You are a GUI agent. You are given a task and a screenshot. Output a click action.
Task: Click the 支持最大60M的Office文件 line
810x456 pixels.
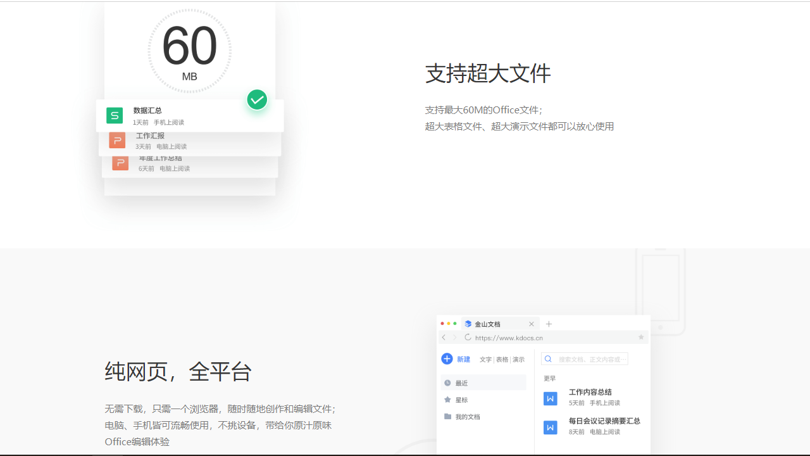point(484,110)
